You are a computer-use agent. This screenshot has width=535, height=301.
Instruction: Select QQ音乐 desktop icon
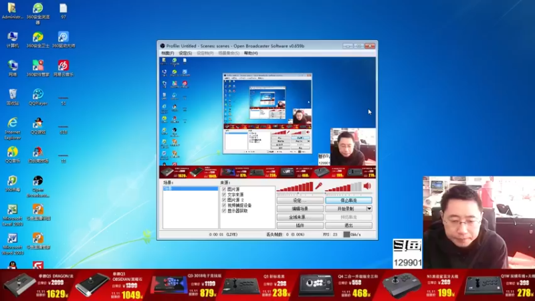[x=12, y=155]
